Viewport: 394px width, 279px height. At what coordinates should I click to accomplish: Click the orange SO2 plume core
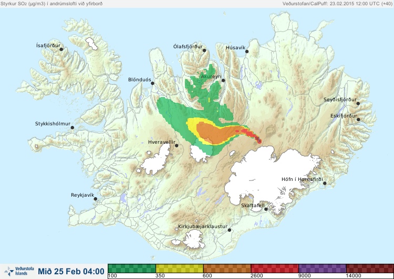[x=215, y=133]
